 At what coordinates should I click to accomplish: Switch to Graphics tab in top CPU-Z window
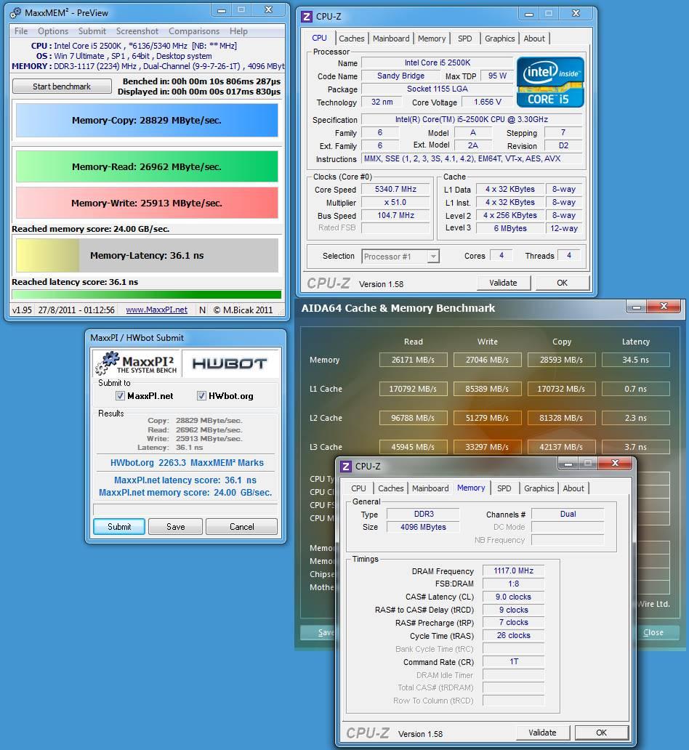click(499, 39)
